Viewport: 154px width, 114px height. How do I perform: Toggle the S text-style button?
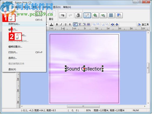[70, 24]
